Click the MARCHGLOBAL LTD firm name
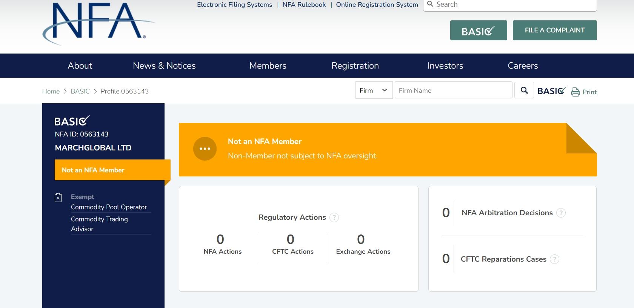This screenshot has height=308, width=634. pos(93,148)
